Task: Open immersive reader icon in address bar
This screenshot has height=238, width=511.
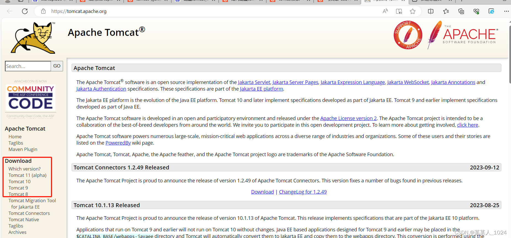Action: point(399,11)
